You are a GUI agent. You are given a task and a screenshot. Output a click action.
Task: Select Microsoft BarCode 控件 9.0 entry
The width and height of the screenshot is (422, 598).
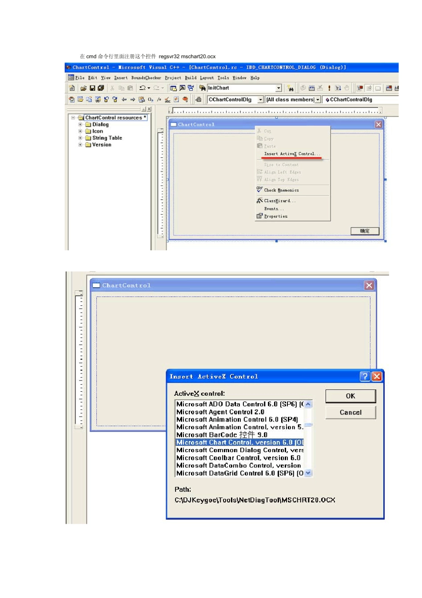click(x=240, y=435)
